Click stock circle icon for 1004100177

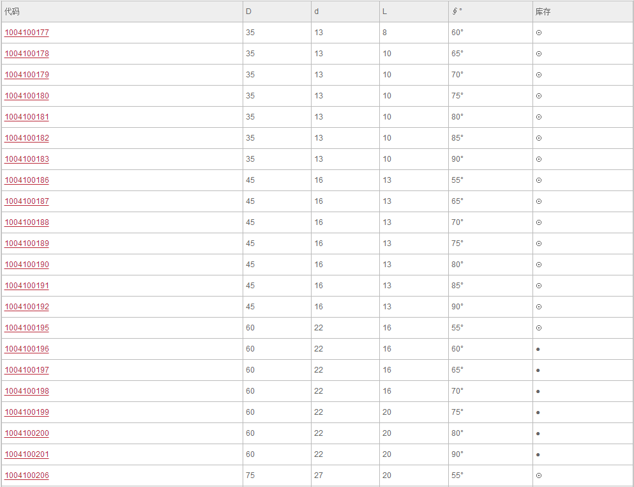click(x=539, y=33)
